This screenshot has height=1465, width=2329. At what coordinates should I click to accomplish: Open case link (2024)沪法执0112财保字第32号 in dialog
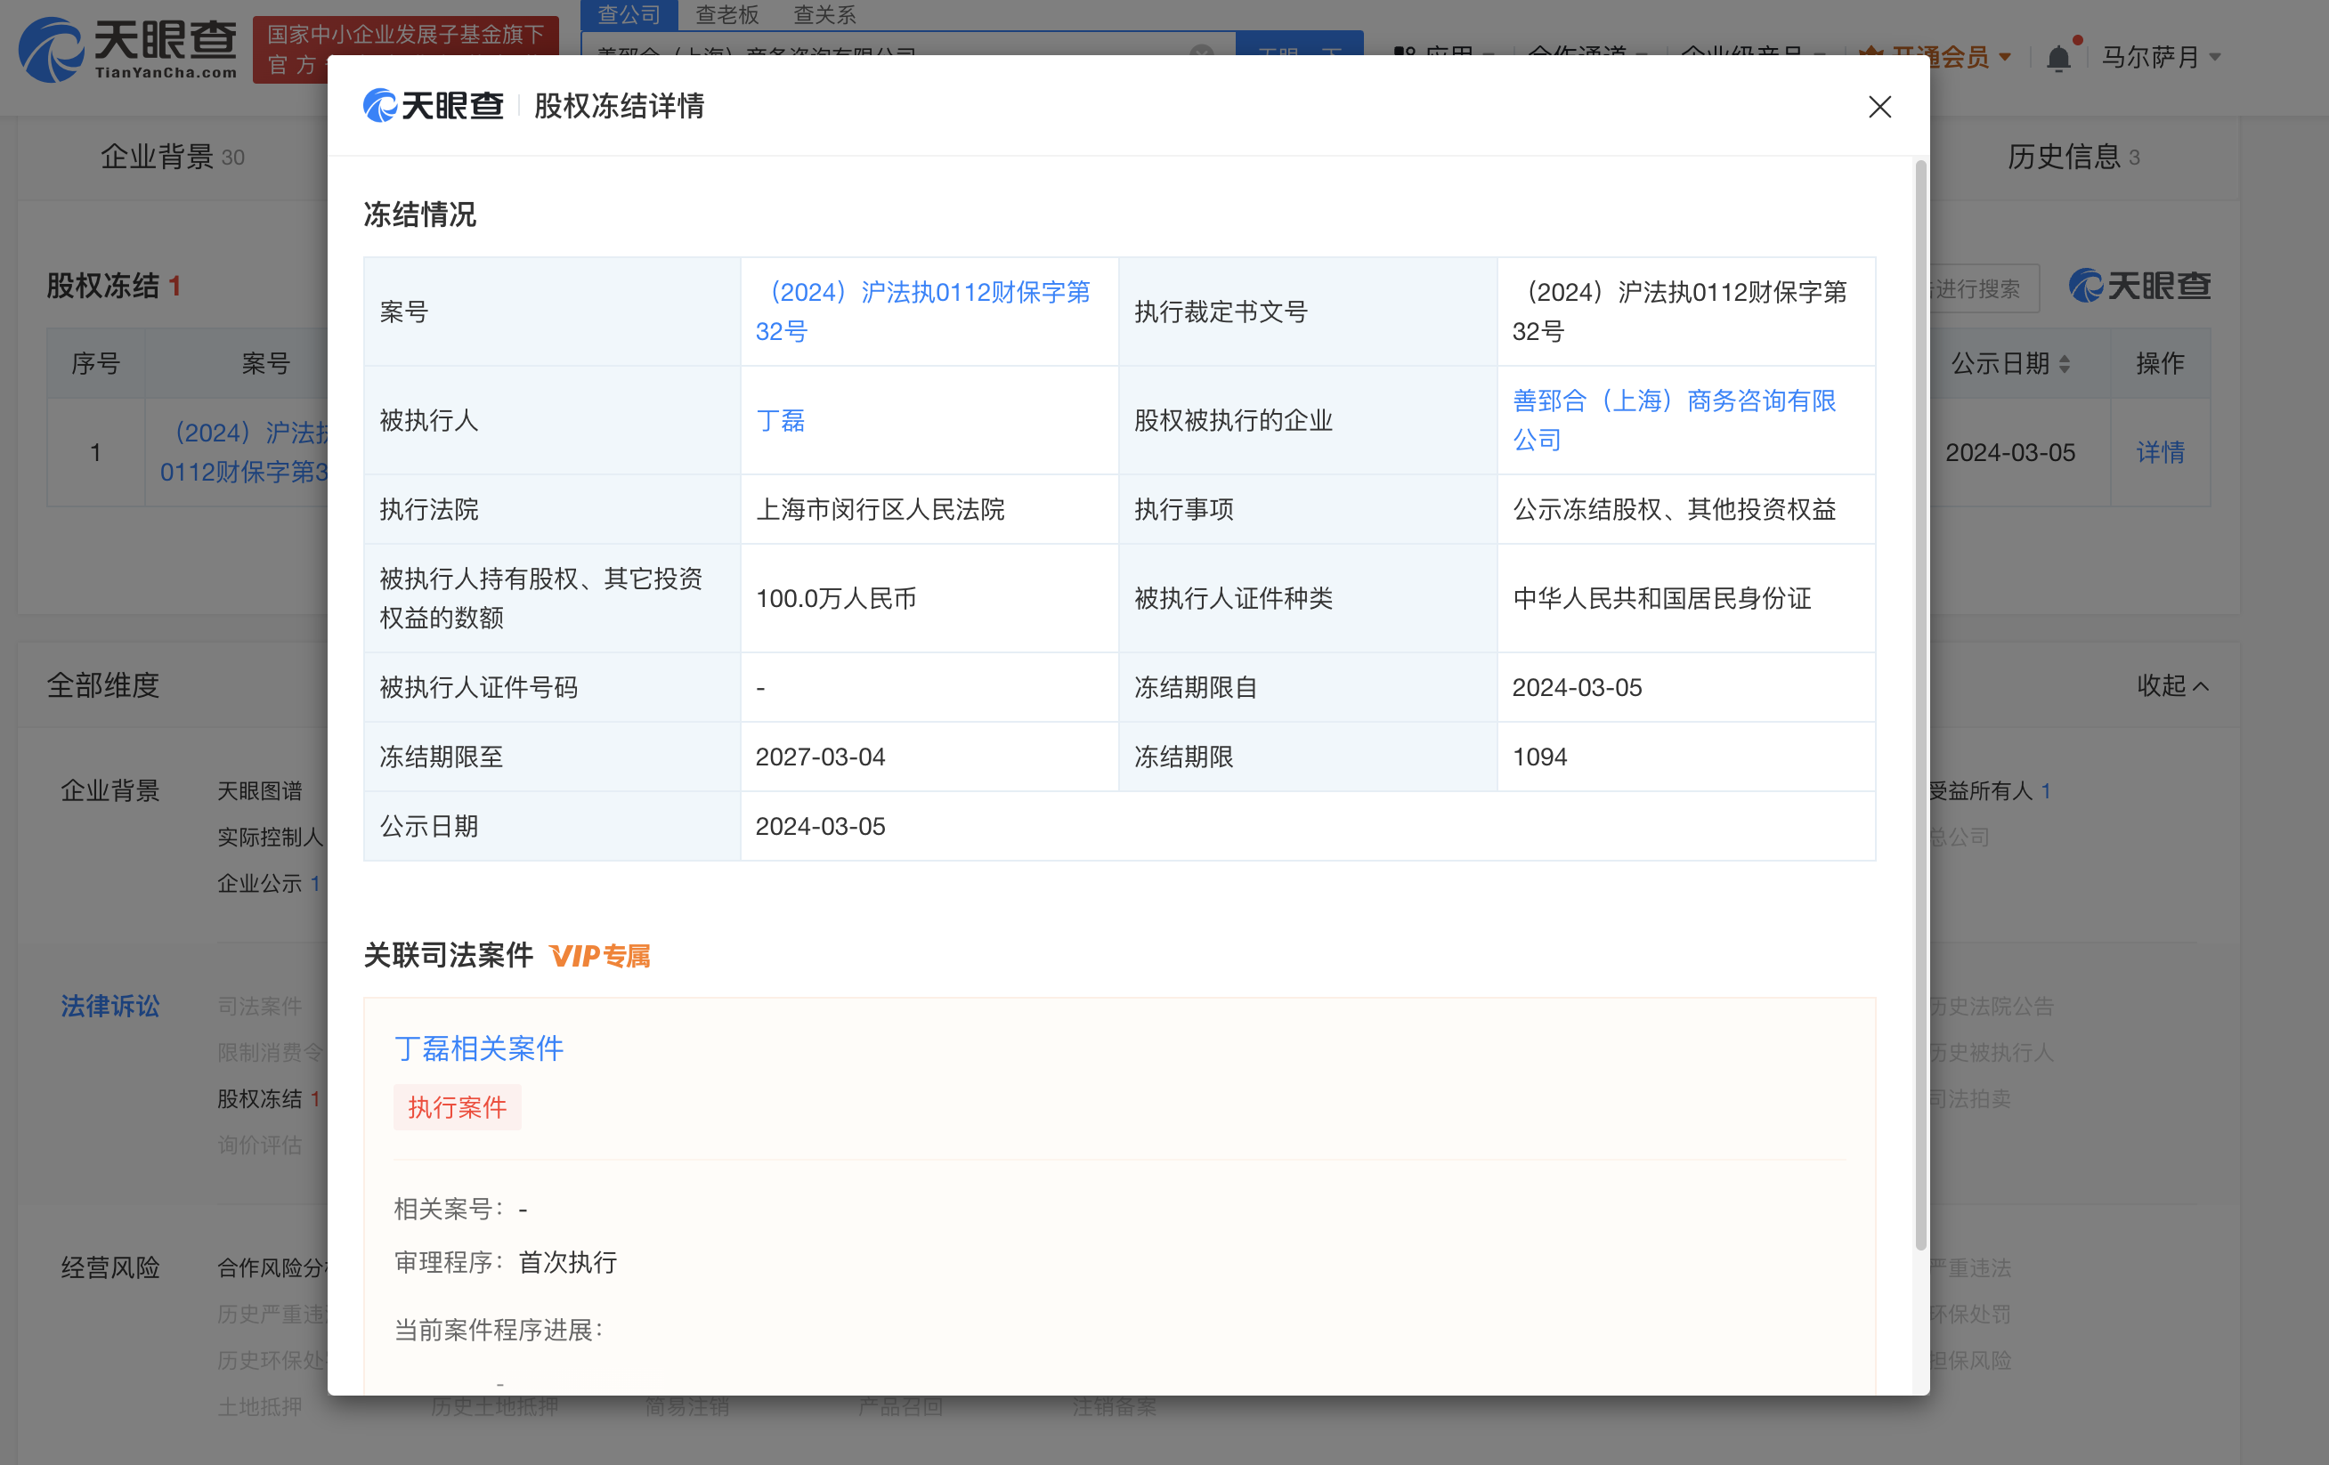point(923,312)
